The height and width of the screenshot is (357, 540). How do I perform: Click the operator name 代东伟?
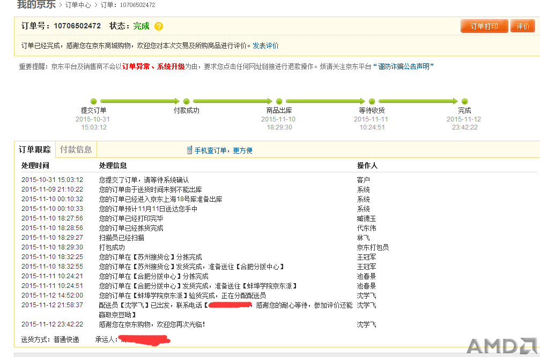(366, 228)
